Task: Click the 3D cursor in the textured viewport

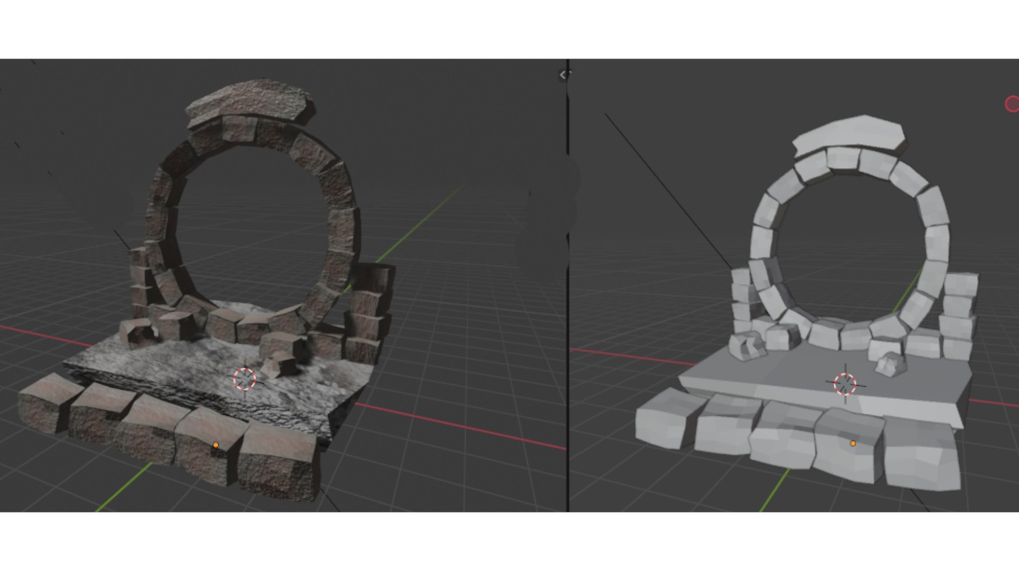Action: [x=245, y=379]
